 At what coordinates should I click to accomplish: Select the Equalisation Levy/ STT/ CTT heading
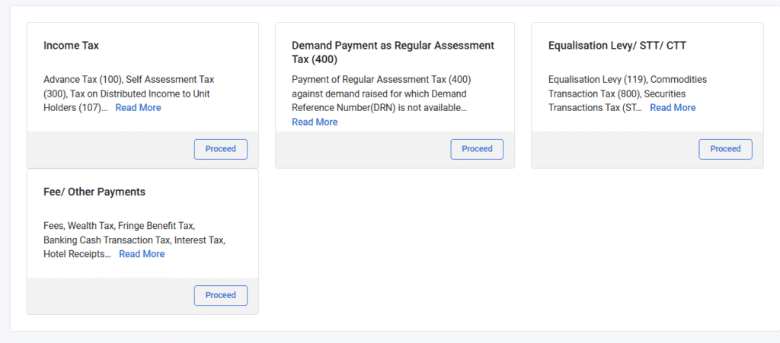coord(617,46)
